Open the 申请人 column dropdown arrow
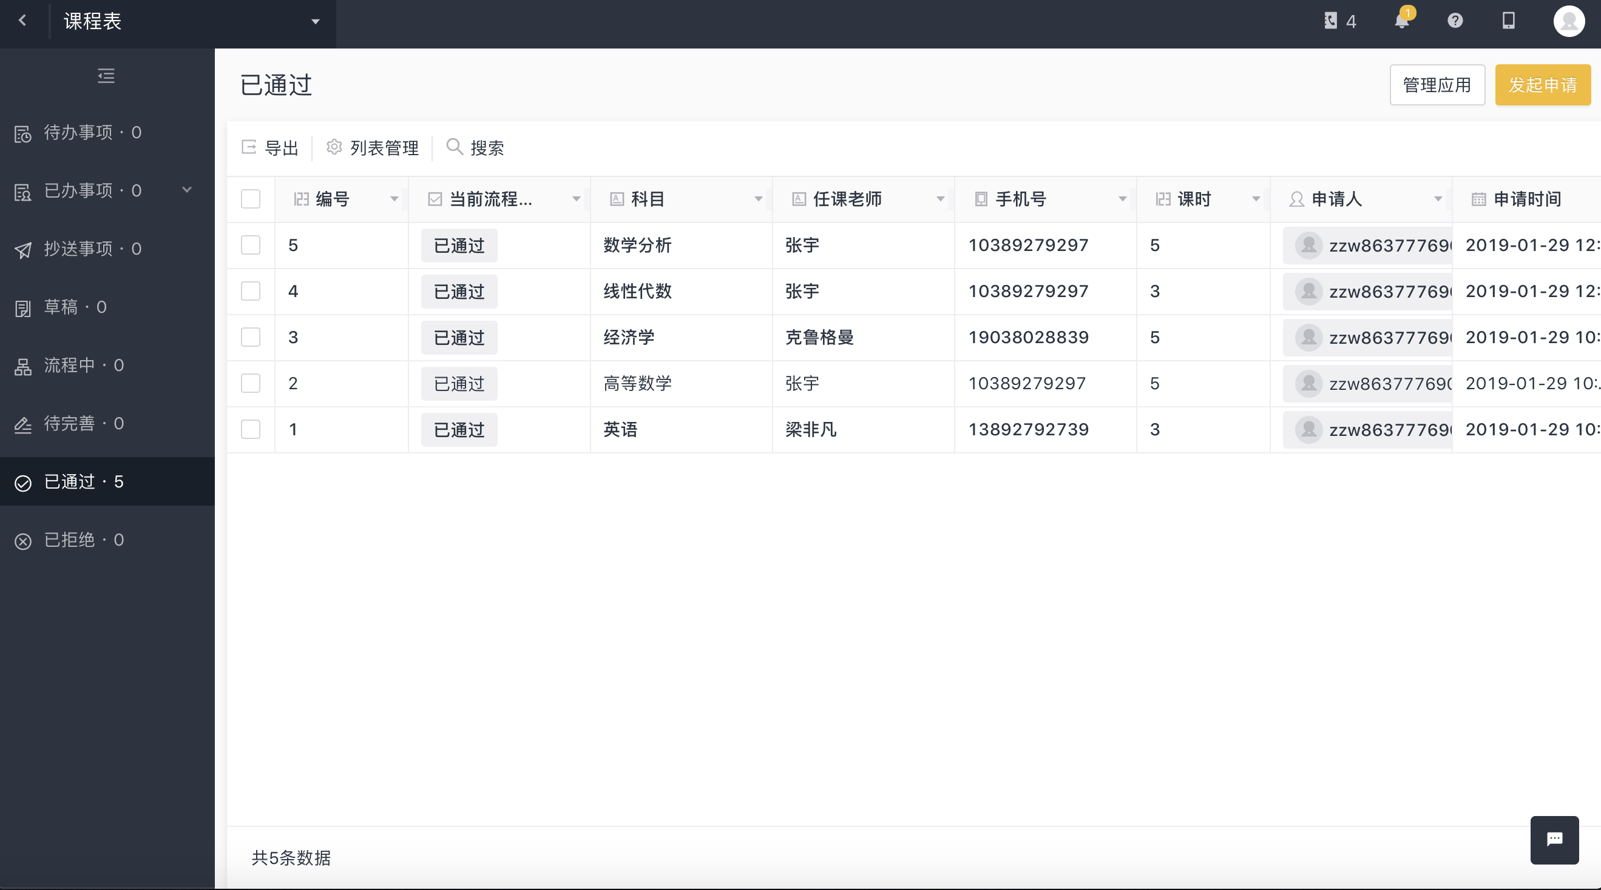 (x=1438, y=199)
